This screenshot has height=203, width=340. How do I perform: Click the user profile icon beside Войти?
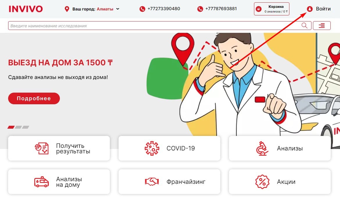[310, 9]
